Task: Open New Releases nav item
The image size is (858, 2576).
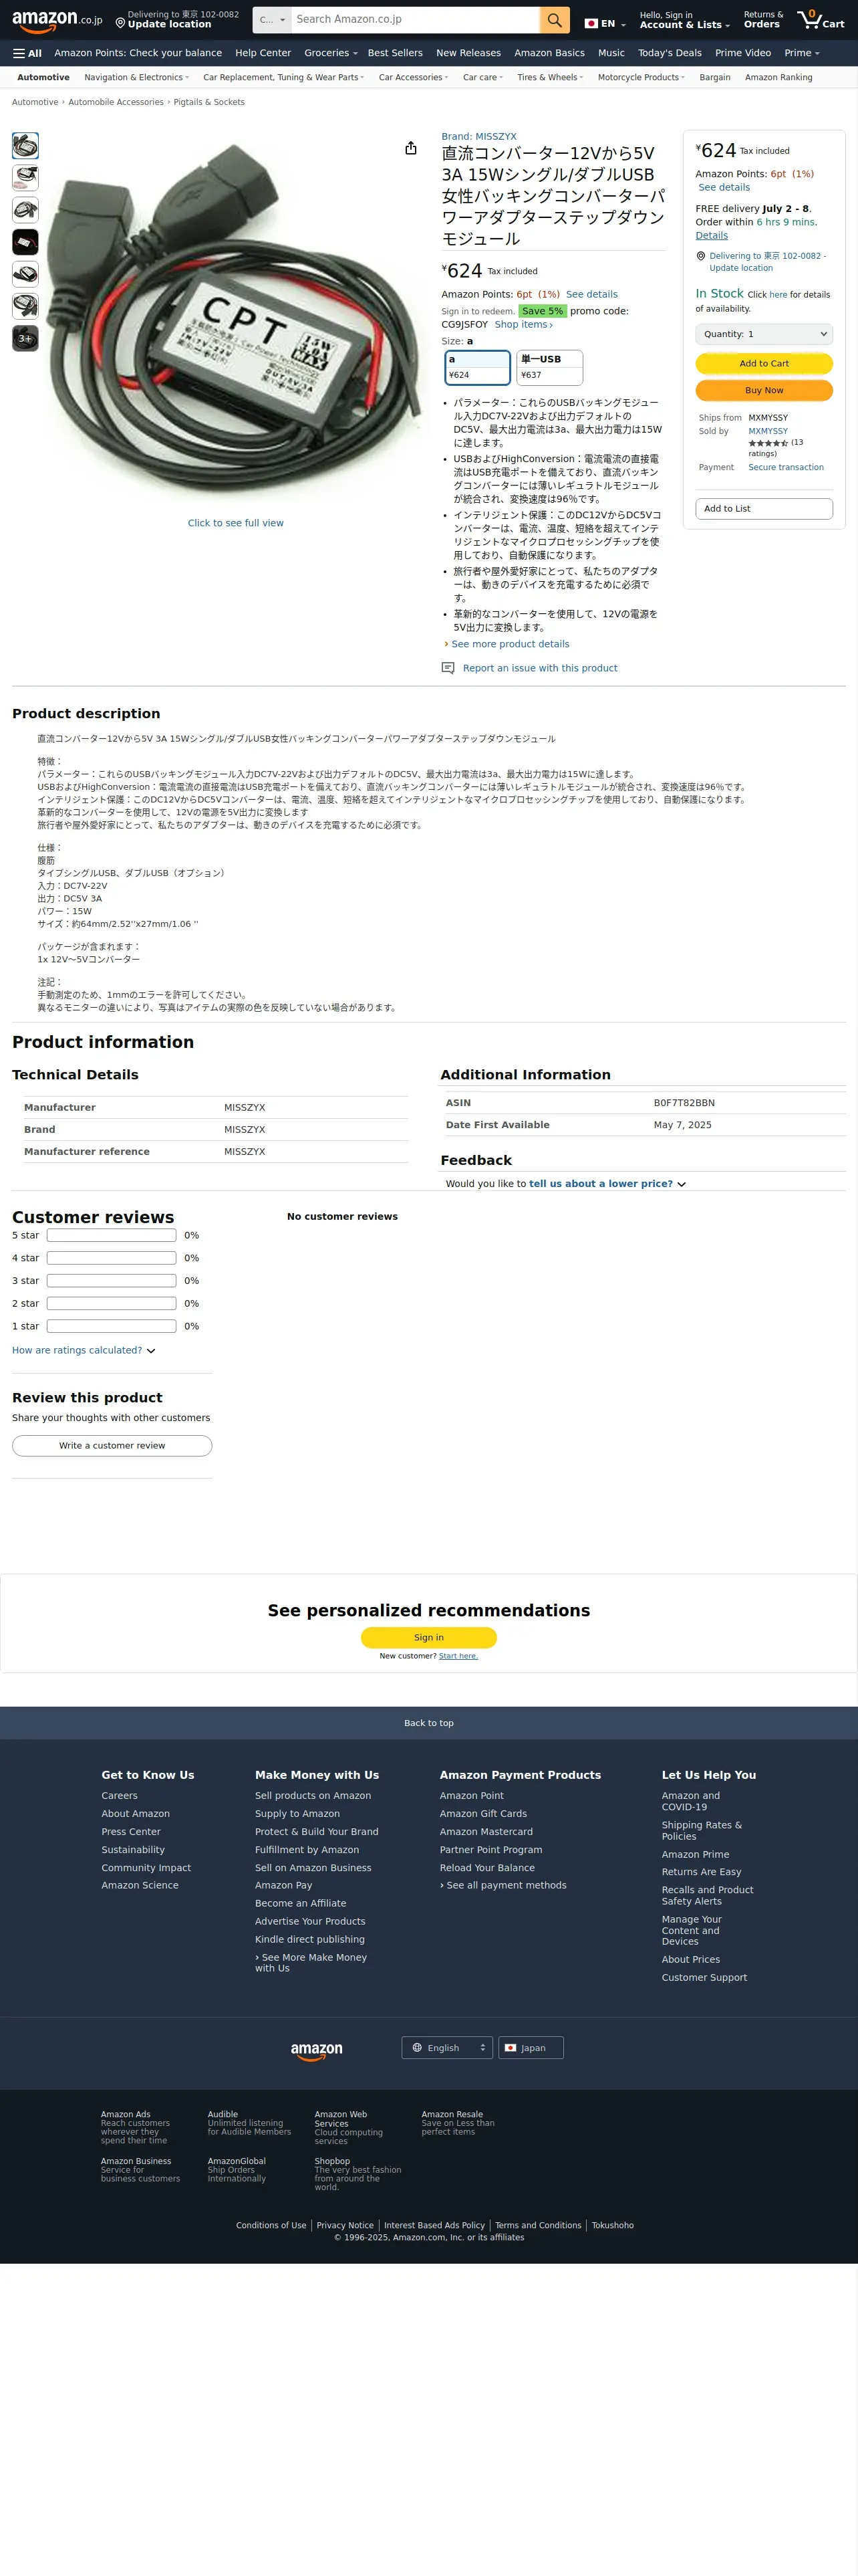Action: 468,53
